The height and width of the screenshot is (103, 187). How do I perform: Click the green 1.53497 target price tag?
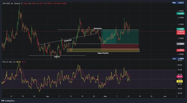click(x=180, y=14)
